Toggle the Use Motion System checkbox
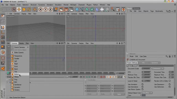This screenshot has width=177, height=99. [142, 89]
